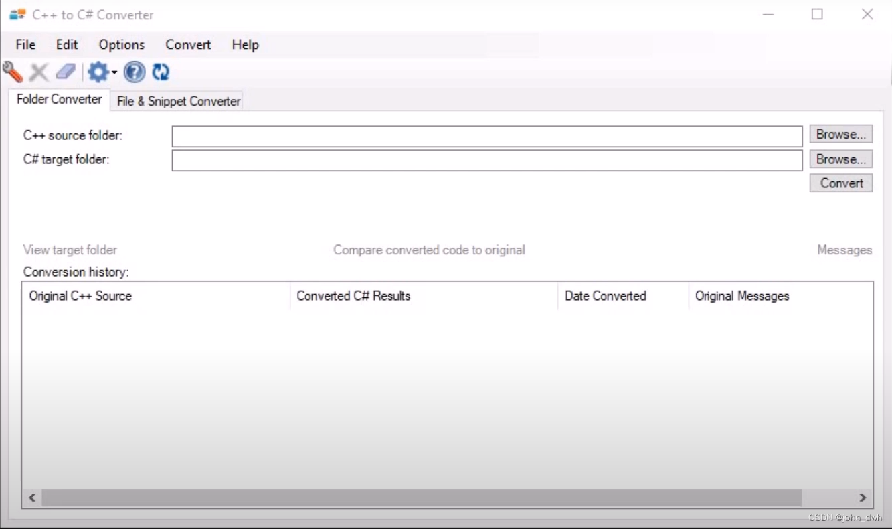This screenshot has width=892, height=529.
Task: Browse for the C# target folder
Action: click(840, 159)
